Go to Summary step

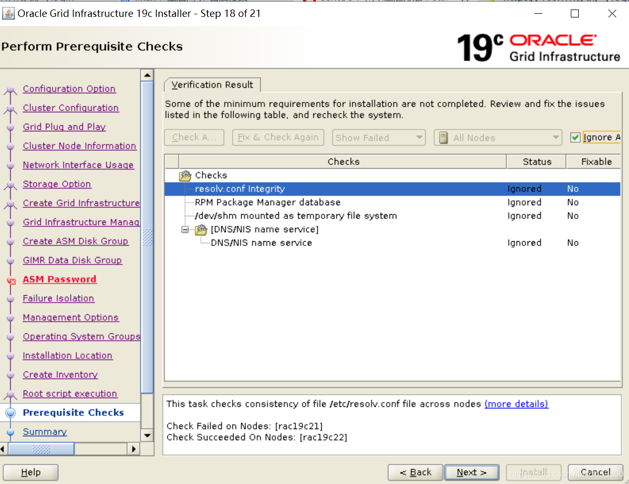(44, 432)
